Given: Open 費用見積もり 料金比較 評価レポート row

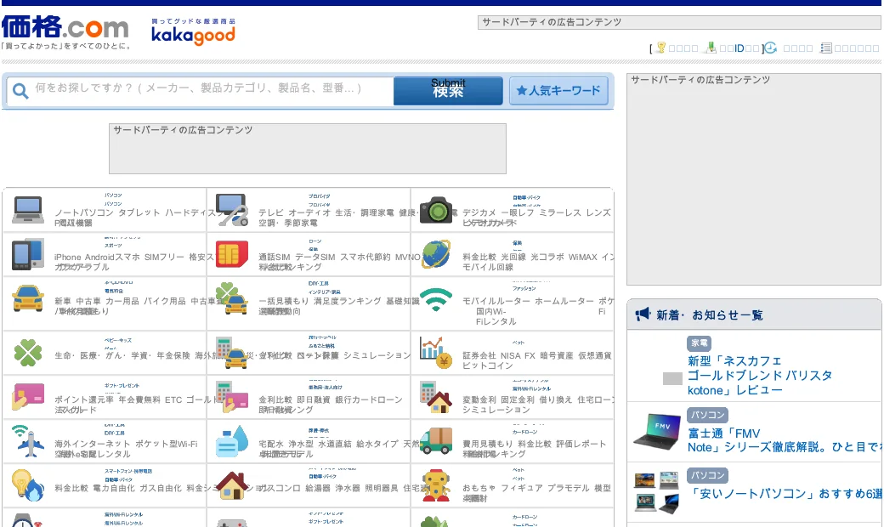Looking at the screenshot, I should pyautogui.click(x=534, y=444).
